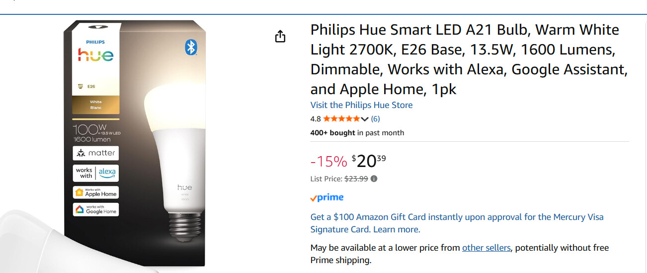Click the works with Google Home badge
This screenshot has width=647, height=273.
(x=96, y=210)
